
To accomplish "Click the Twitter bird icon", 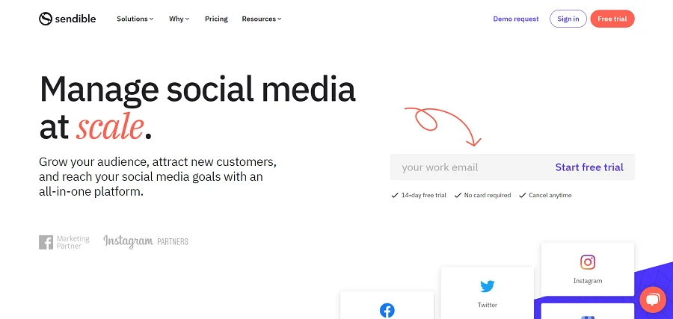I will pos(488,286).
